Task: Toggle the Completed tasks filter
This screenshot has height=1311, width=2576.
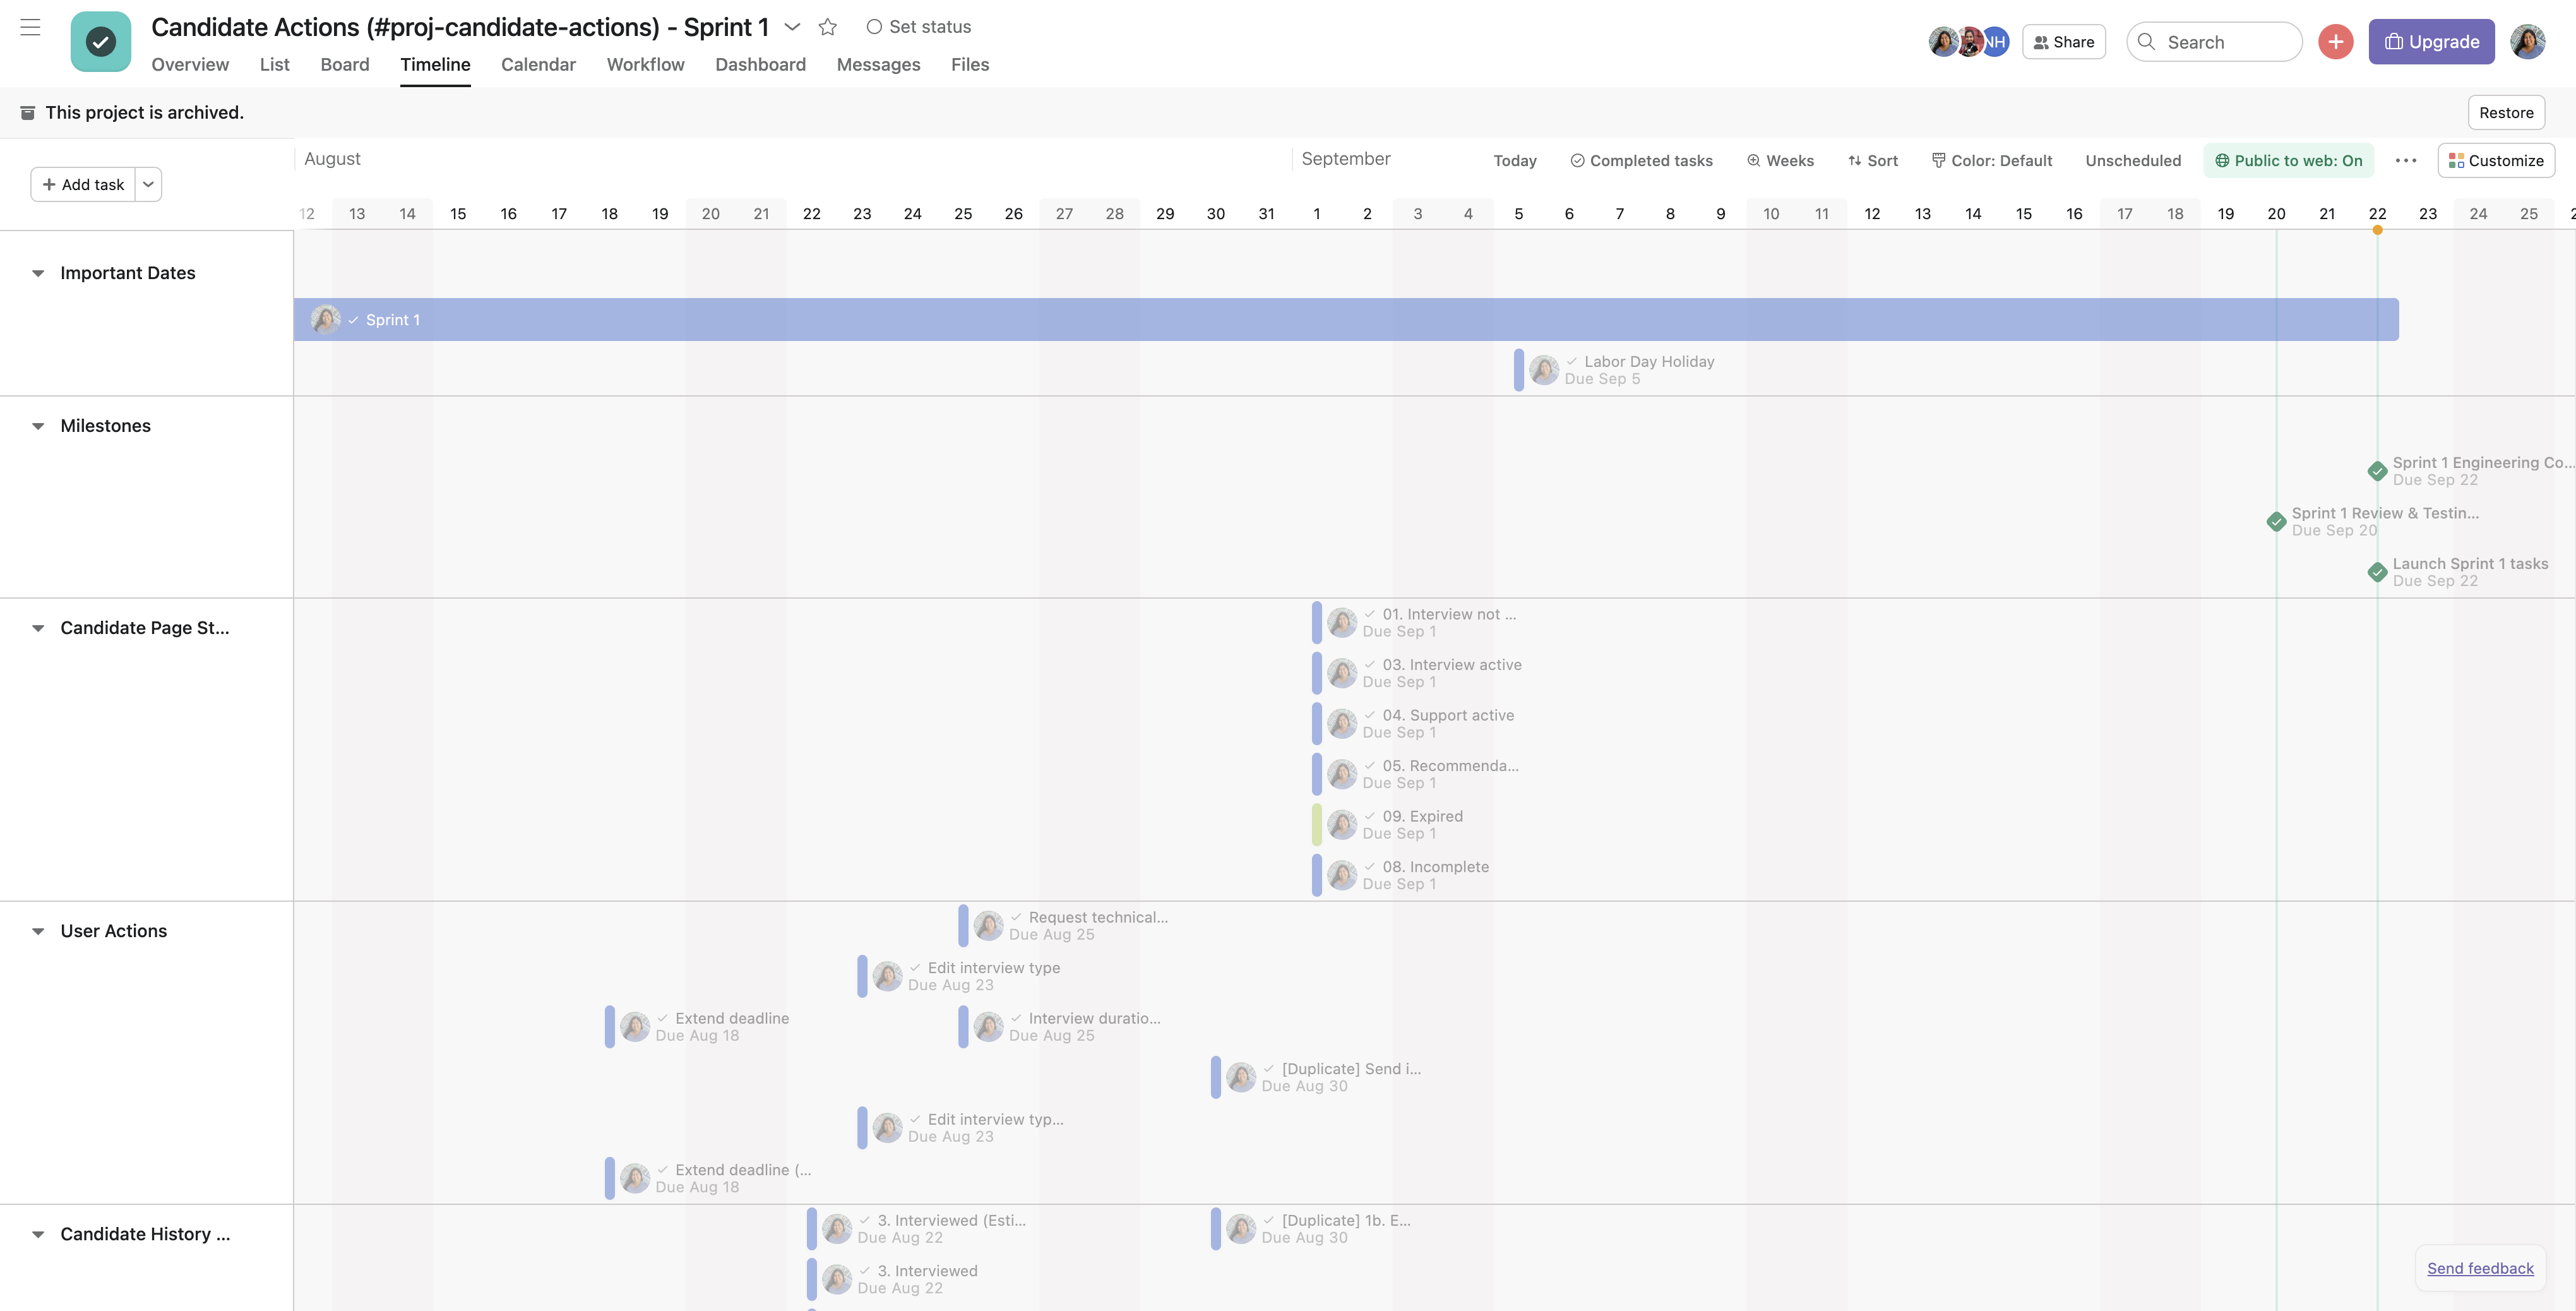Action: click(x=1641, y=161)
